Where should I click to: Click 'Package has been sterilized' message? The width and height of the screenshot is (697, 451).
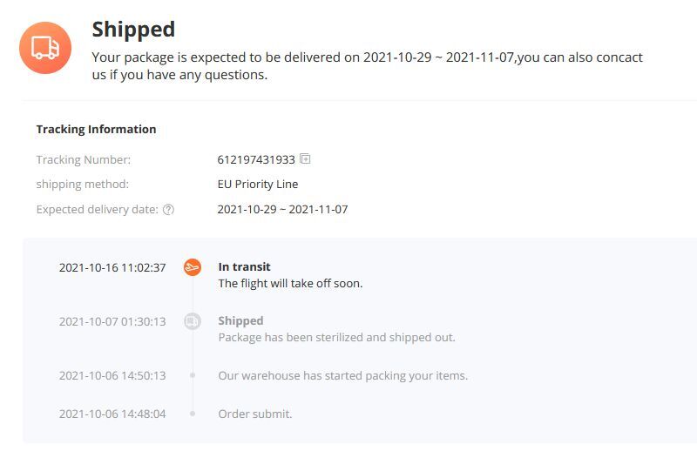336,337
